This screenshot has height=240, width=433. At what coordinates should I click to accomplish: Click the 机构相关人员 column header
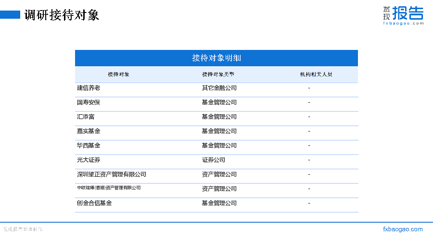tap(316, 74)
